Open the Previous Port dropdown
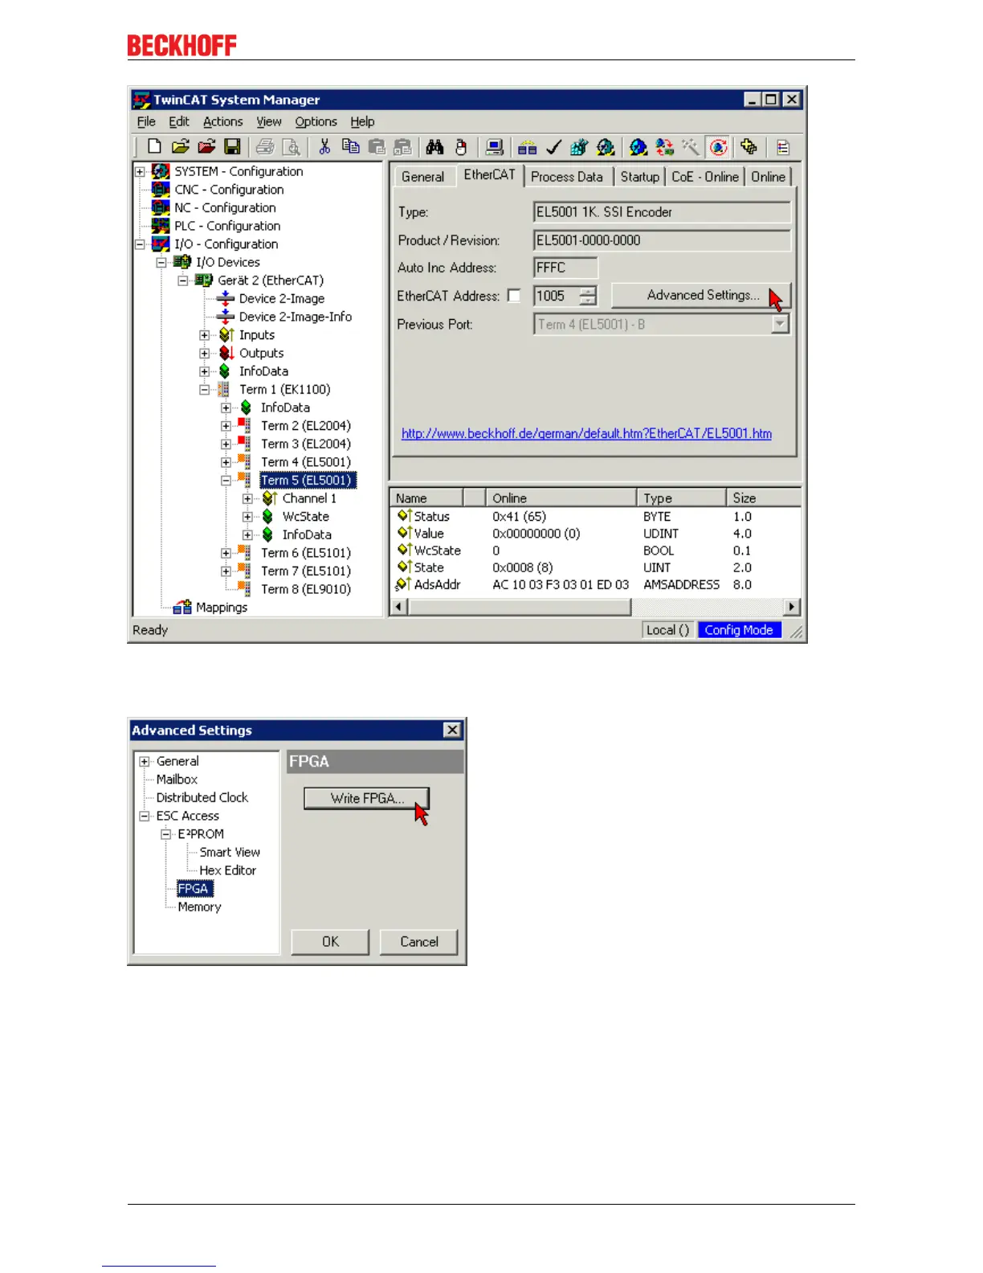Screen dimensions: 983x1273 [x=780, y=324]
